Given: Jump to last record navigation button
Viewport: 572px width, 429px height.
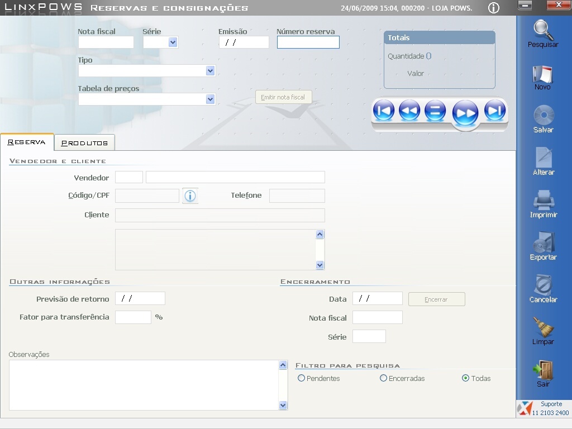Looking at the screenshot, I should point(495,111).
